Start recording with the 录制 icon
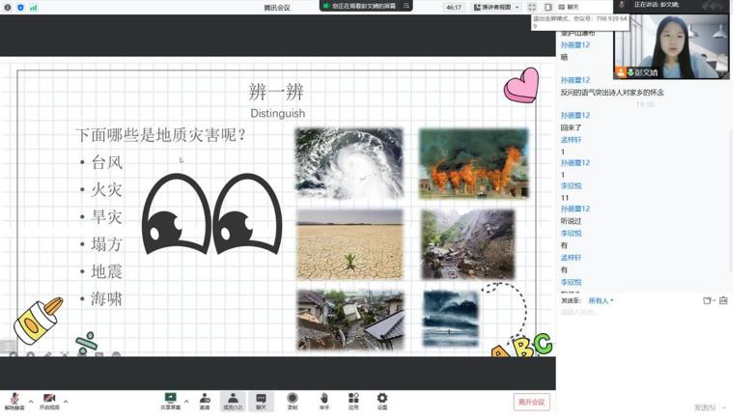 pos(293,400)
